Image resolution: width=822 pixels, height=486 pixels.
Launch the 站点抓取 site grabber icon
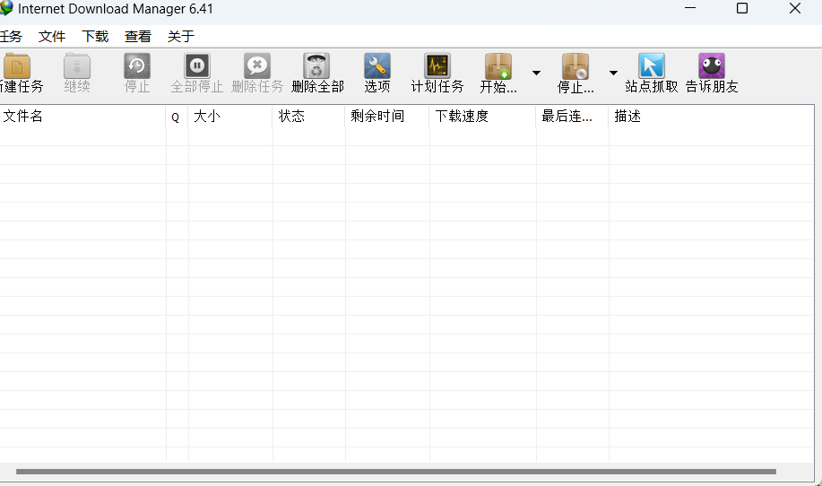click(652, 66)
